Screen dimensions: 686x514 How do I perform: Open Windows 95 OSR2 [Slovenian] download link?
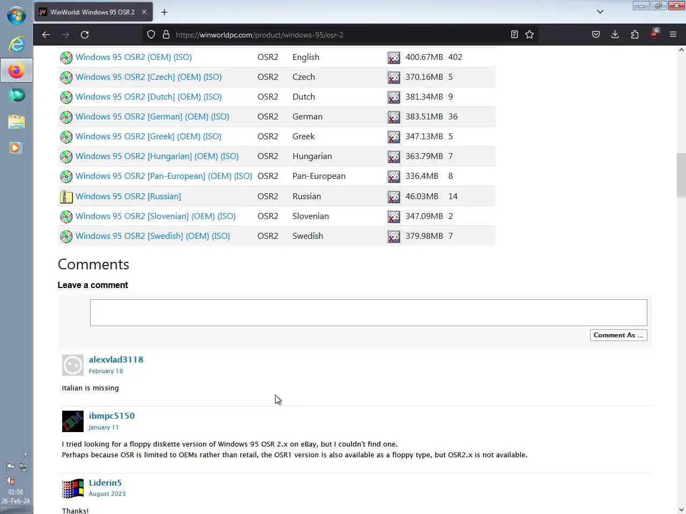(155, 216)
